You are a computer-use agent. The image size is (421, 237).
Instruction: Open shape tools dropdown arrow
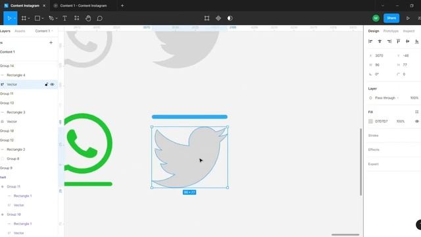(42, 18)
